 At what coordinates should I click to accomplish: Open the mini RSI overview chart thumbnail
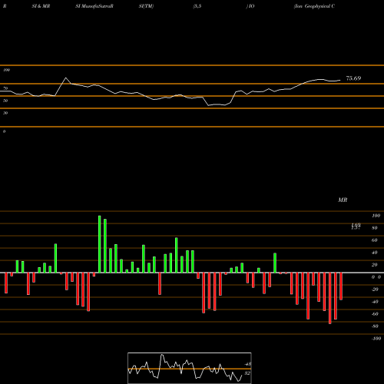[x=190, y=368]
